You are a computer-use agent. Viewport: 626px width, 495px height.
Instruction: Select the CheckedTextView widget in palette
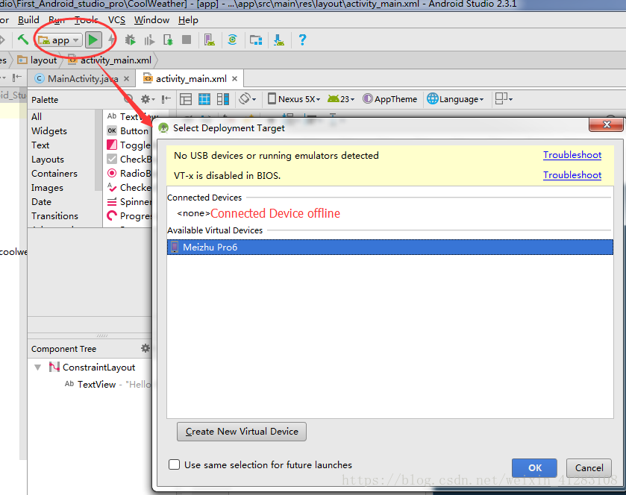(128, 187)
